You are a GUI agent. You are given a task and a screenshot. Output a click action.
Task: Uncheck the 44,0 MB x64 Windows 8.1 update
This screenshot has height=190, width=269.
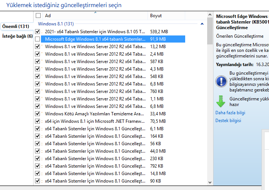pos(37,151)
